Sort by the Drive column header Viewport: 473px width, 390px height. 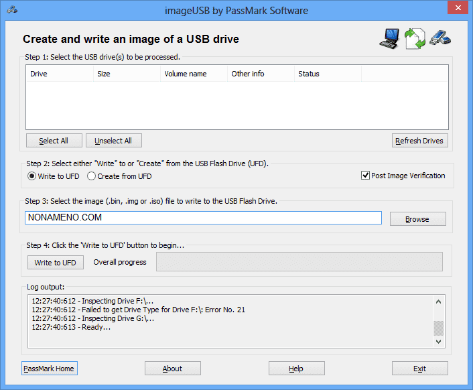tap(60, 74)
